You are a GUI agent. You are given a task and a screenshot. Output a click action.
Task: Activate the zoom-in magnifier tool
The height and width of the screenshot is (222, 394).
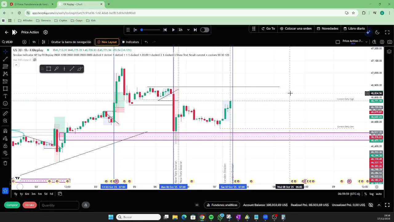click(5, 121)
